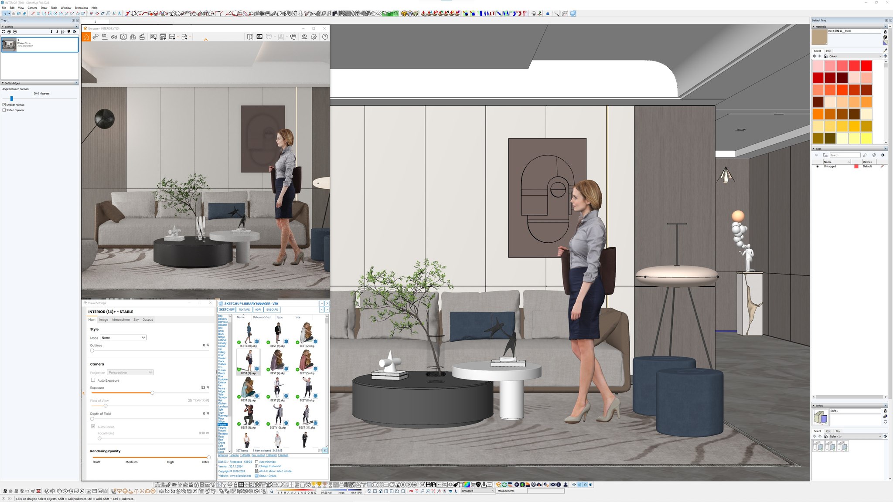893x502 pixels.
Task: Click the Enscape home button
Action: pos(86,37)
